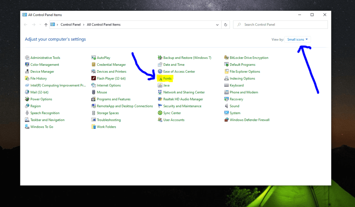Open File Explorer Options link
The image size is (355, 207).
pyautogui.click(x=245, y=71)
